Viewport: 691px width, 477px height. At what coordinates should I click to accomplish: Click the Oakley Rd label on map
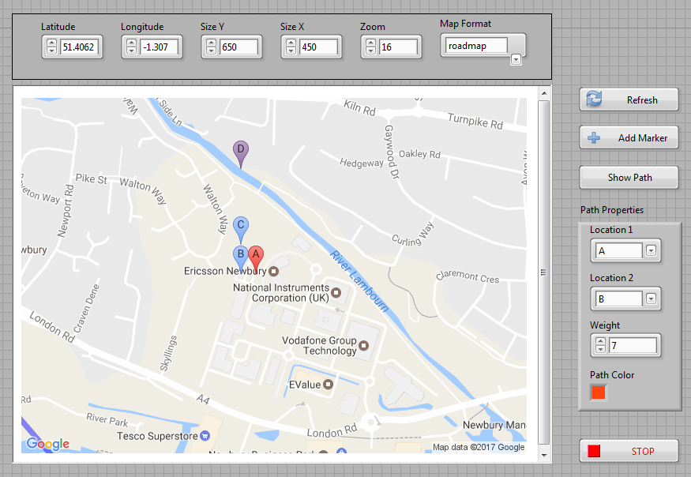[x=419, y=154]
